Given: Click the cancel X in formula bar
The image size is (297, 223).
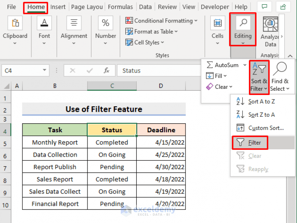Looking at the screenshot, I should click(72, 71).
